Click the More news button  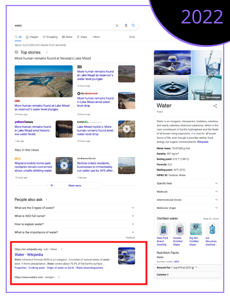[x=75, y=185]
